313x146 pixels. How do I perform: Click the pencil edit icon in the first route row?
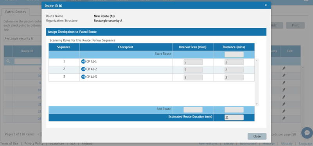[x=284, y=69]
